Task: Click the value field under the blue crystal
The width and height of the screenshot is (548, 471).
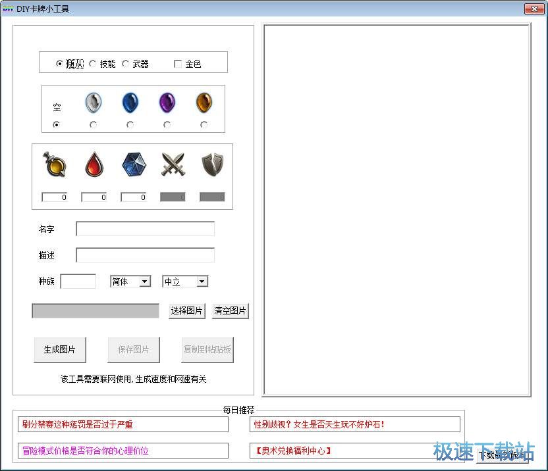Action: (134, 197)
